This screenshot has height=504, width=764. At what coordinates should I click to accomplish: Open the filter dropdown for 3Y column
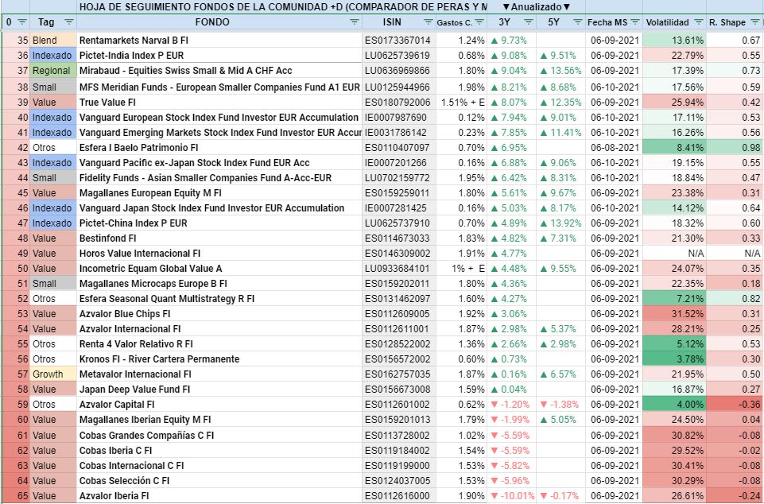pyautogui.click(x=528, y=22)
